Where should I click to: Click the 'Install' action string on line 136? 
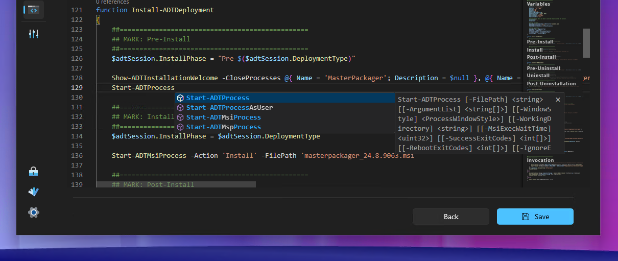coord(240,156)
